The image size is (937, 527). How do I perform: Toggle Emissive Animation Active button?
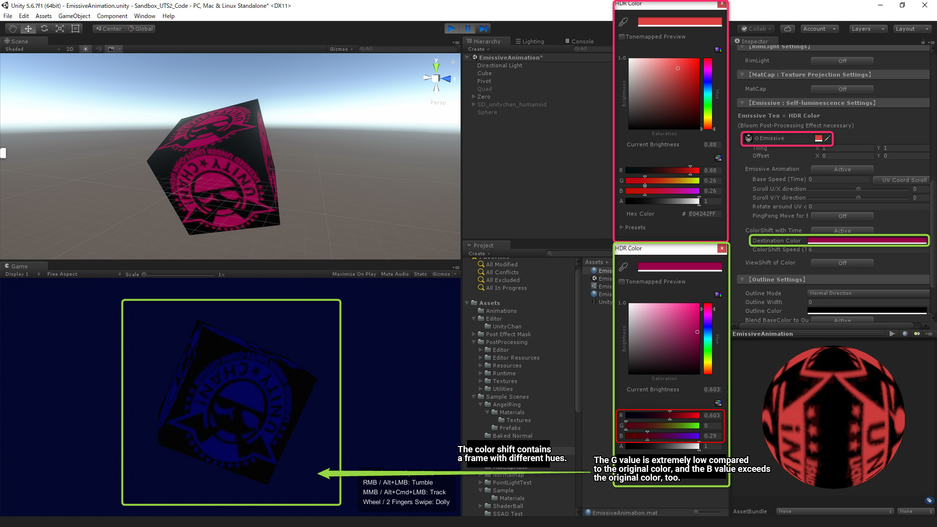point(842,169)
